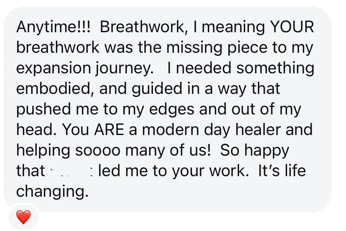The height and width of the screenshot is (231, 346).
Task: Click the word "pushed" in the text
Action: (x=44, y=109)
